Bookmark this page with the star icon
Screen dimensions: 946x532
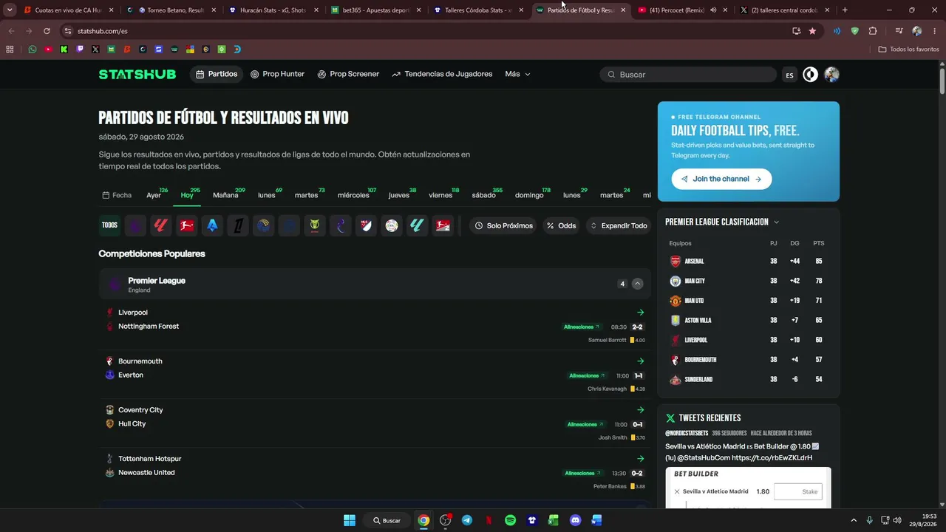(812, 31)
